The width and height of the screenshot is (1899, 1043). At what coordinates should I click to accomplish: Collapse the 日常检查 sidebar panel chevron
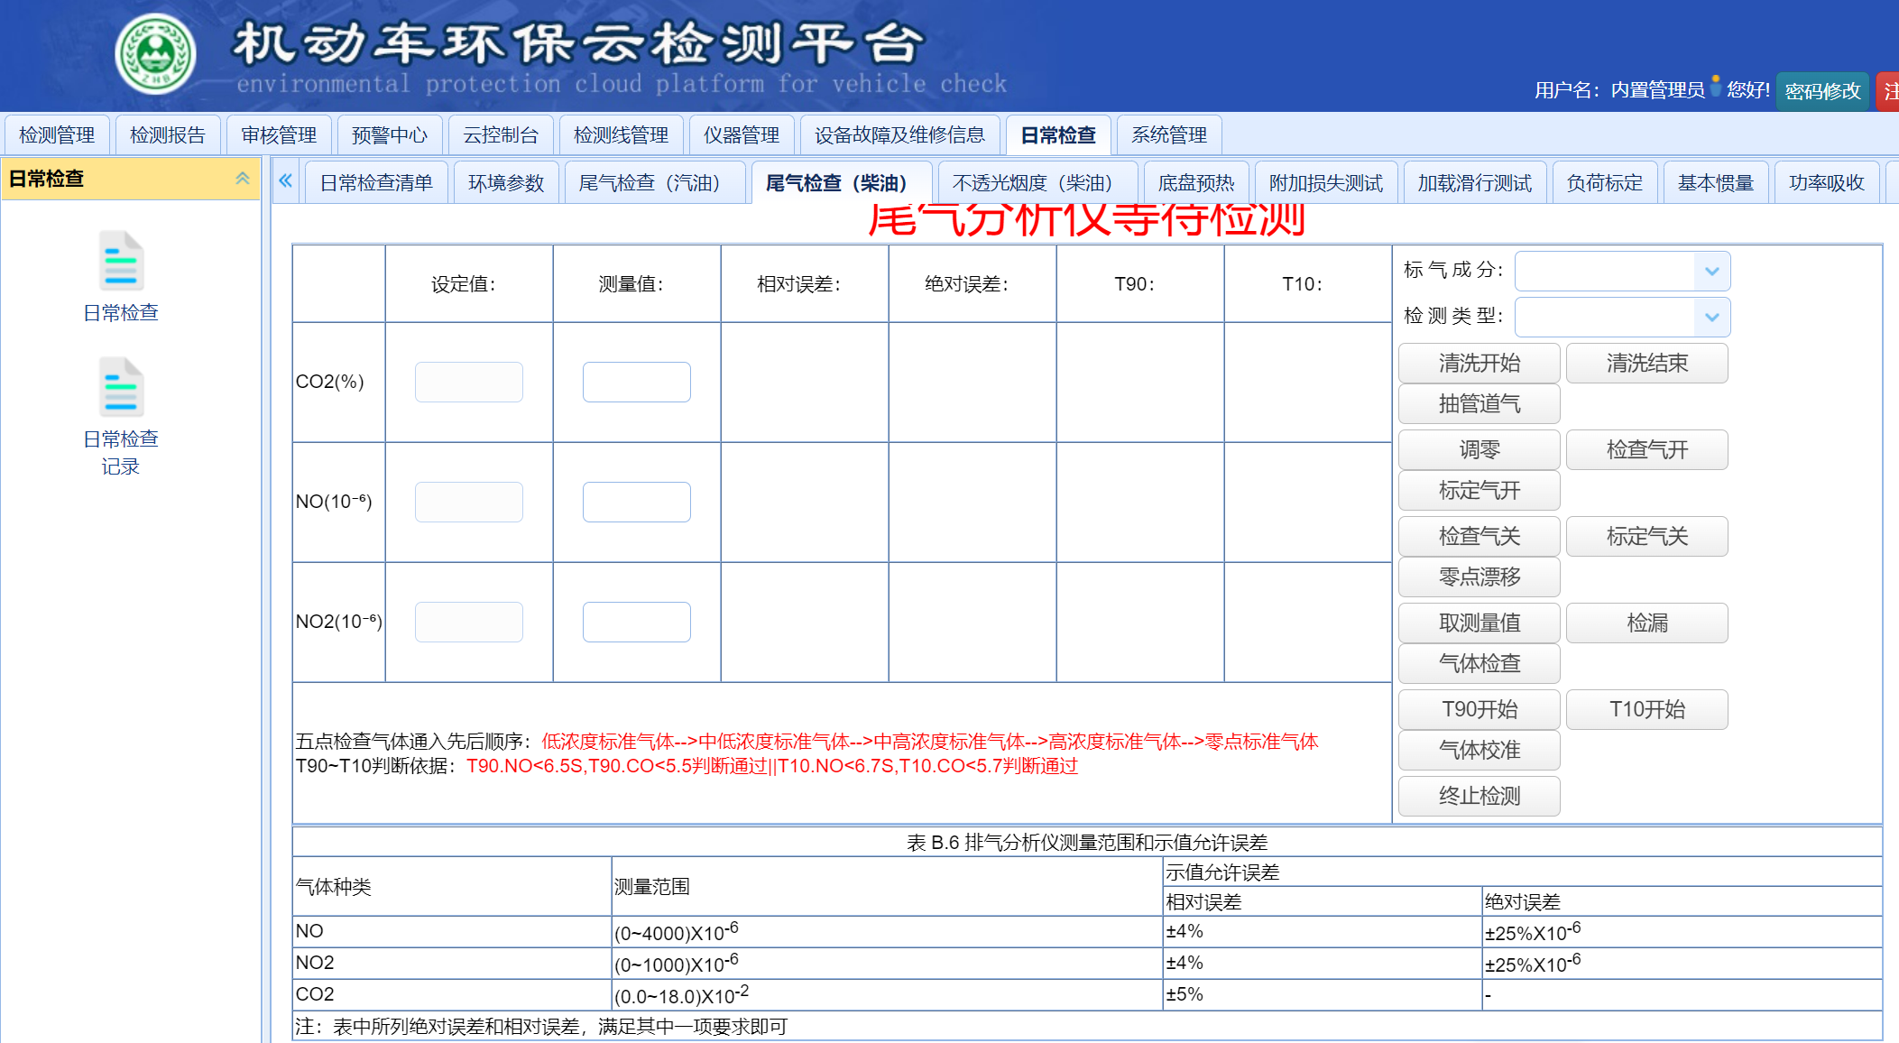[242, 179]
